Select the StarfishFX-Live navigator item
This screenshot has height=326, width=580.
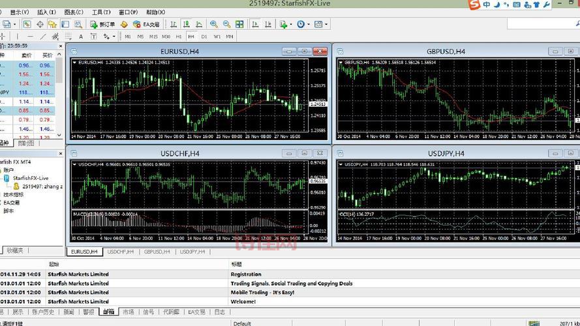(31, 178)
